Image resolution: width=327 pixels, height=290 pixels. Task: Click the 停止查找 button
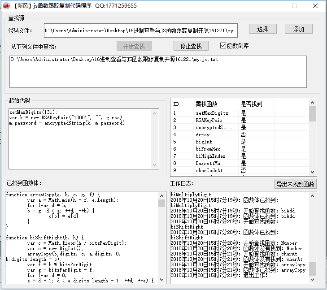(191, 46)
